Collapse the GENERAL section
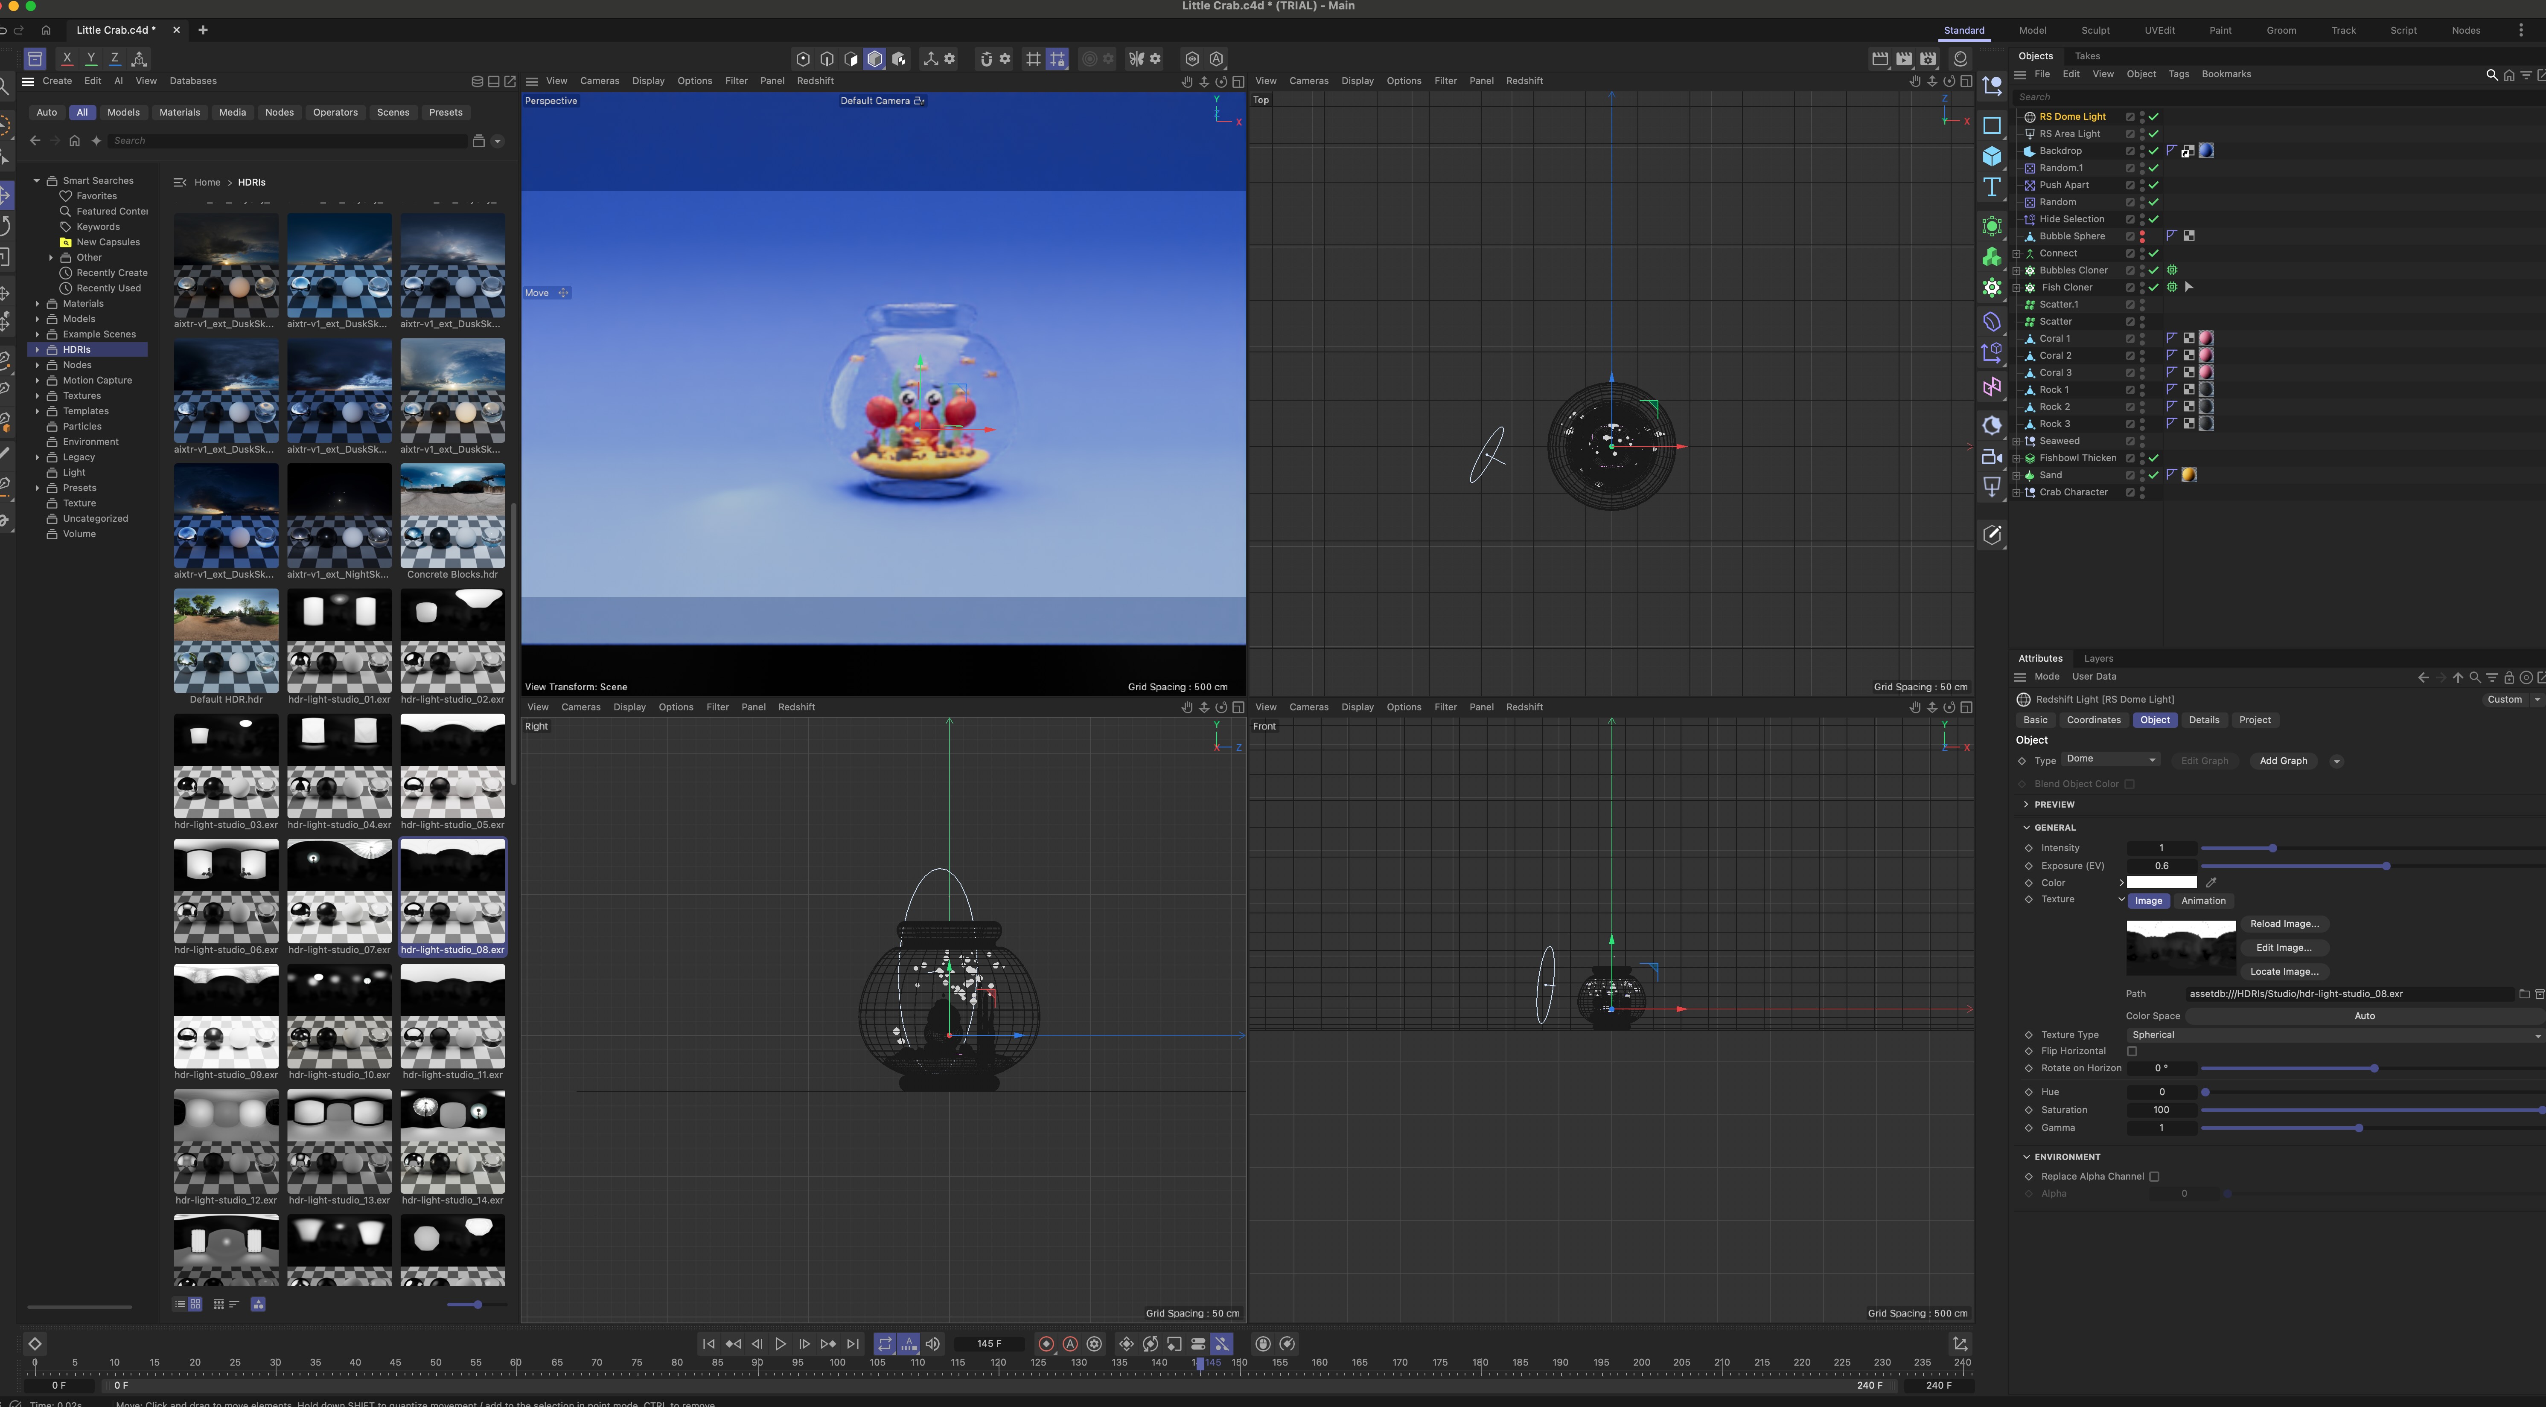The image size is (2546, 1407). (x=2026, y=828)
